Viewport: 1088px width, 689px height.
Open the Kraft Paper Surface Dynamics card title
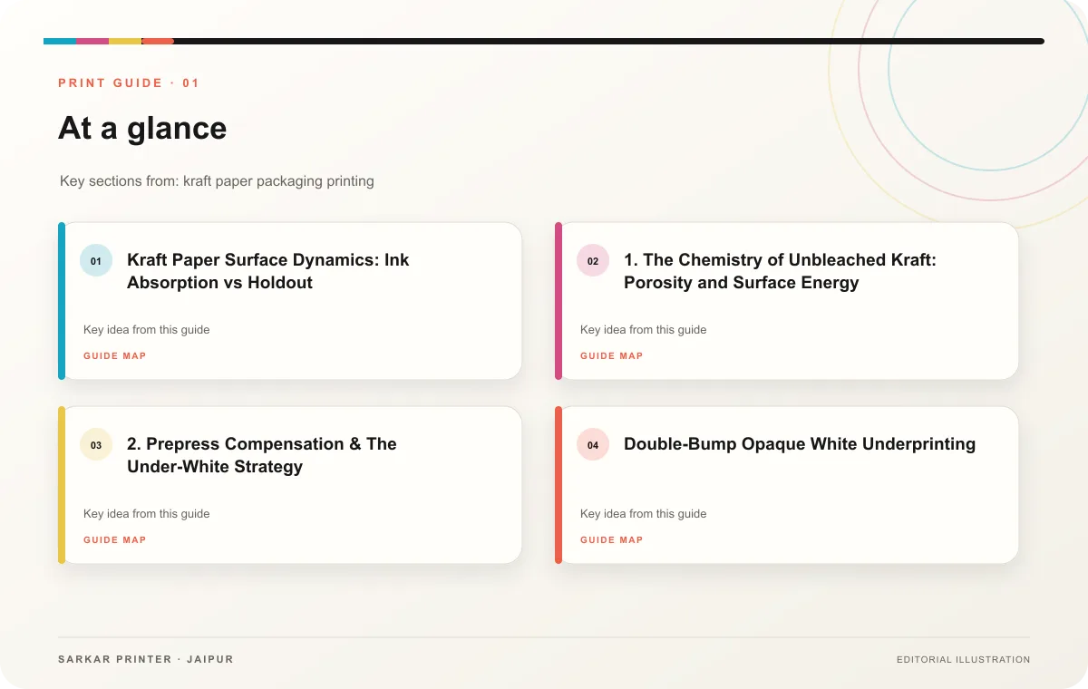(268, 271)
